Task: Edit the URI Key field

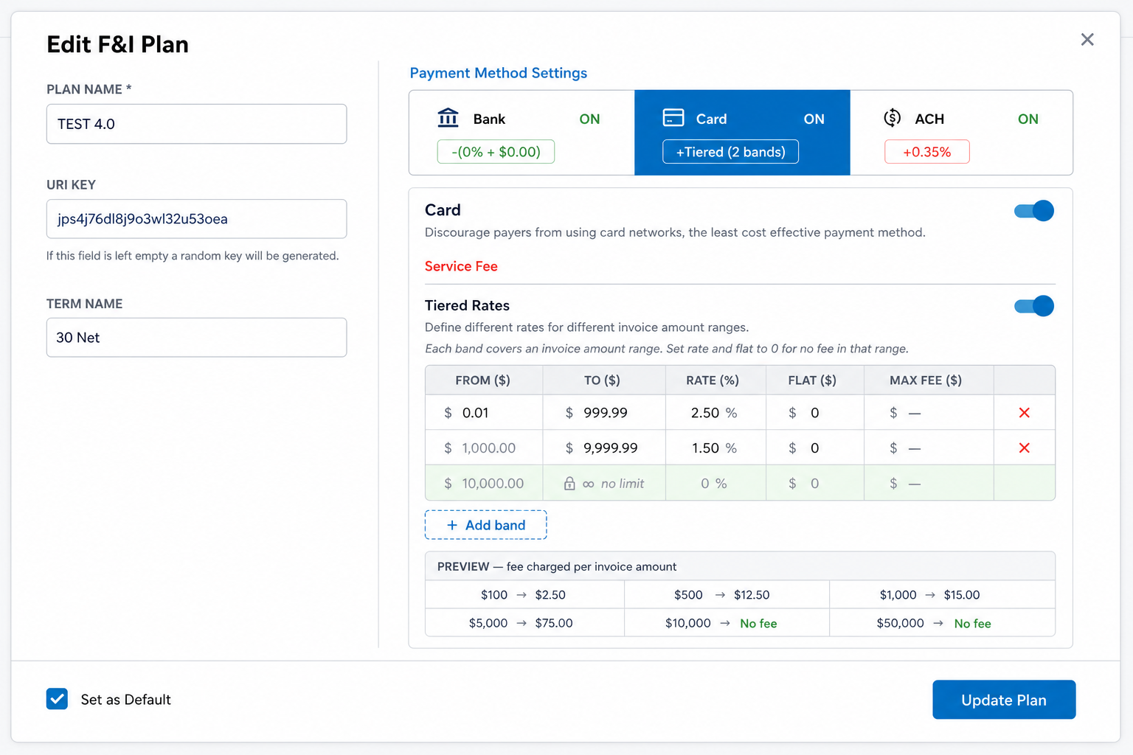Action: [x=196, y=219]
